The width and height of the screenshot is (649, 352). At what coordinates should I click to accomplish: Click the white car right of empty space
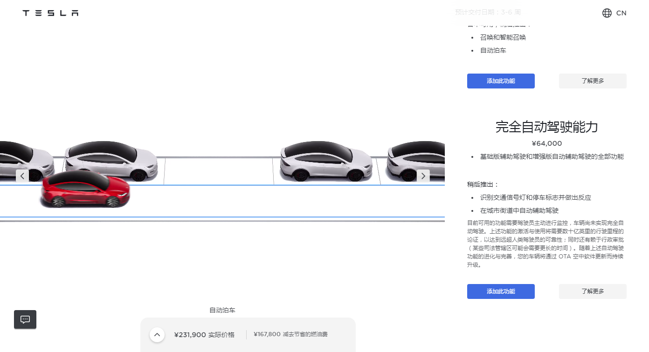coord(325,162)
